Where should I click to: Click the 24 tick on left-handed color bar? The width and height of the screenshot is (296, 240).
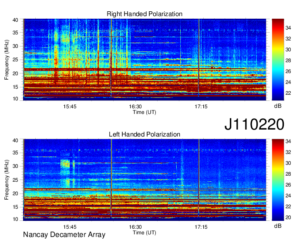tap(288, 196)
